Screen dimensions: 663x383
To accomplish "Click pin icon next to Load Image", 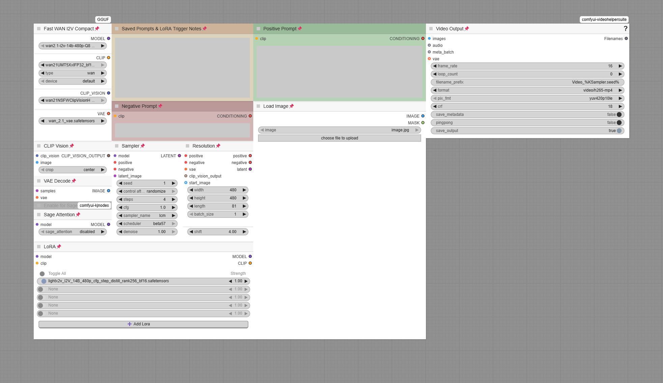I will click(x=292, y=106).
